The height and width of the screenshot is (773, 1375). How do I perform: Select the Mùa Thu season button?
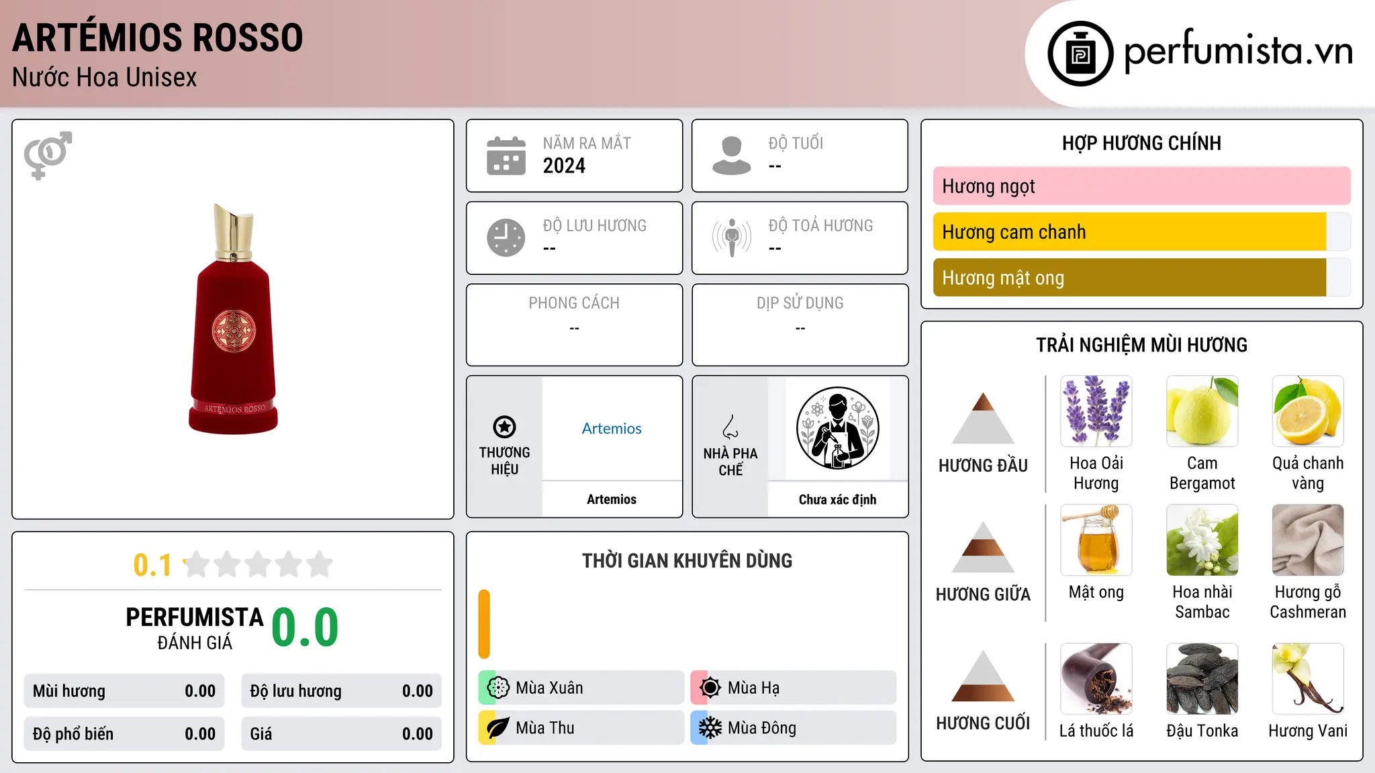(x=581, y=728)
